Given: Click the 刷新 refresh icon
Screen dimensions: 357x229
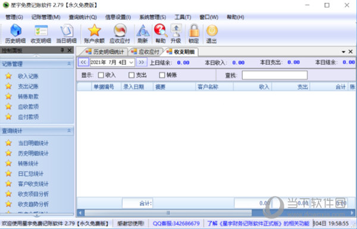Looking at the screenshot, I should click(x=143, y=33).
